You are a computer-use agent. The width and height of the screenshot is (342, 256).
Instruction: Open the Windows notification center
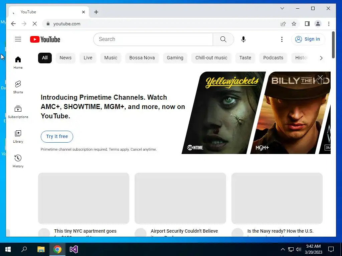point(331,249)
